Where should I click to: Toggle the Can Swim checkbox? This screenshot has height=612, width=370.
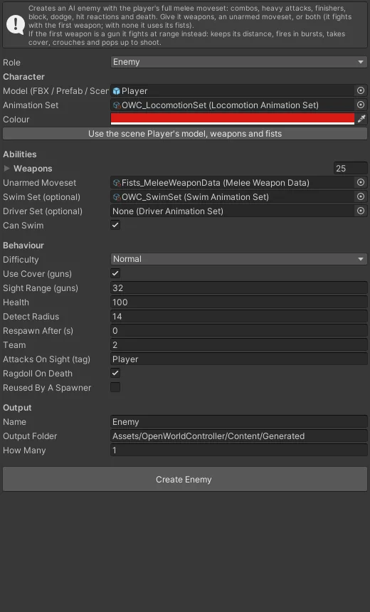tap(115, 225)
